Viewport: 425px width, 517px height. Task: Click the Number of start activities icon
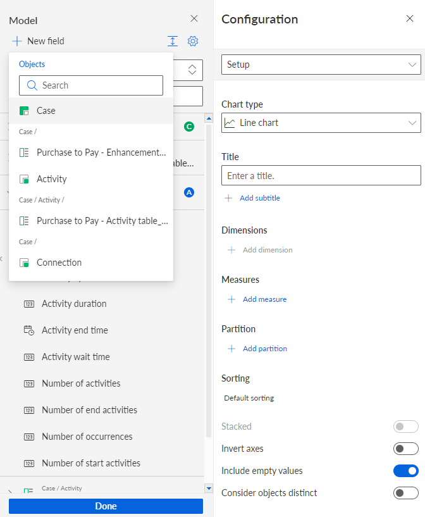coord(29,464)
